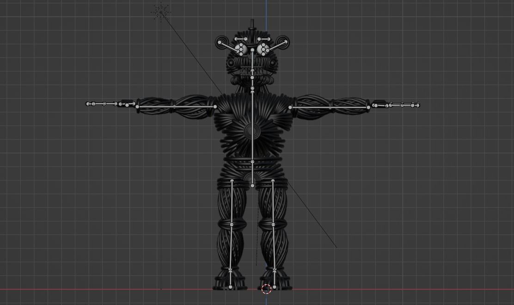The image size is (514, 305).
Task: Select the neck bone below the jaw
Action: tap(252, 83)
